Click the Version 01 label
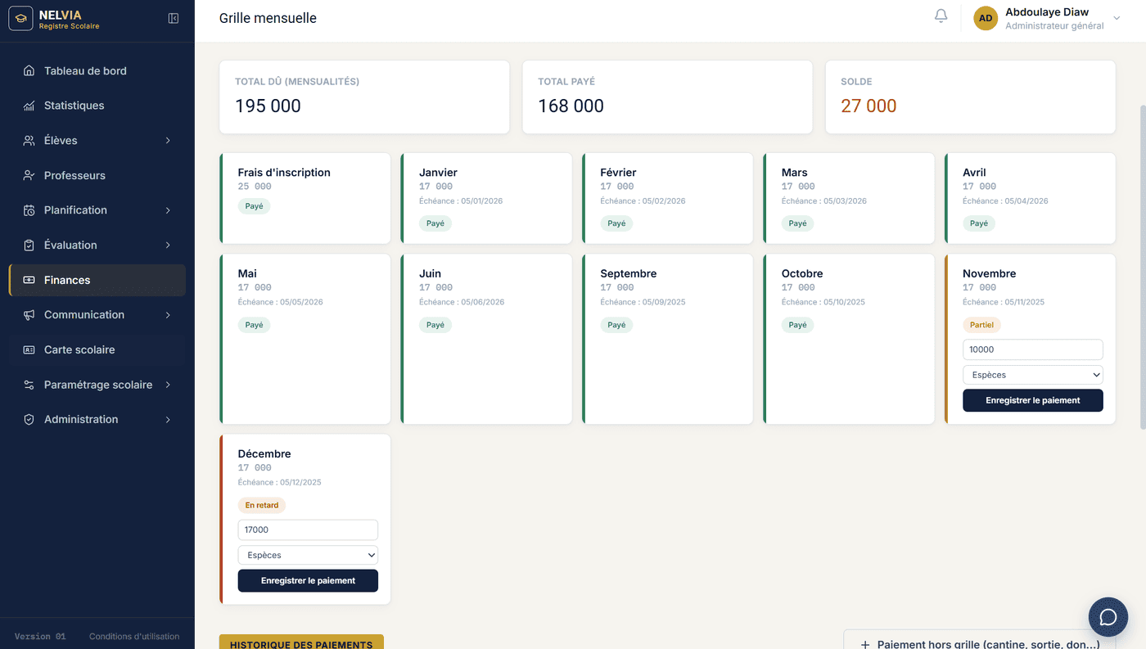The image size is (1146, 649). pyautogui.click(x=40, y=637)
